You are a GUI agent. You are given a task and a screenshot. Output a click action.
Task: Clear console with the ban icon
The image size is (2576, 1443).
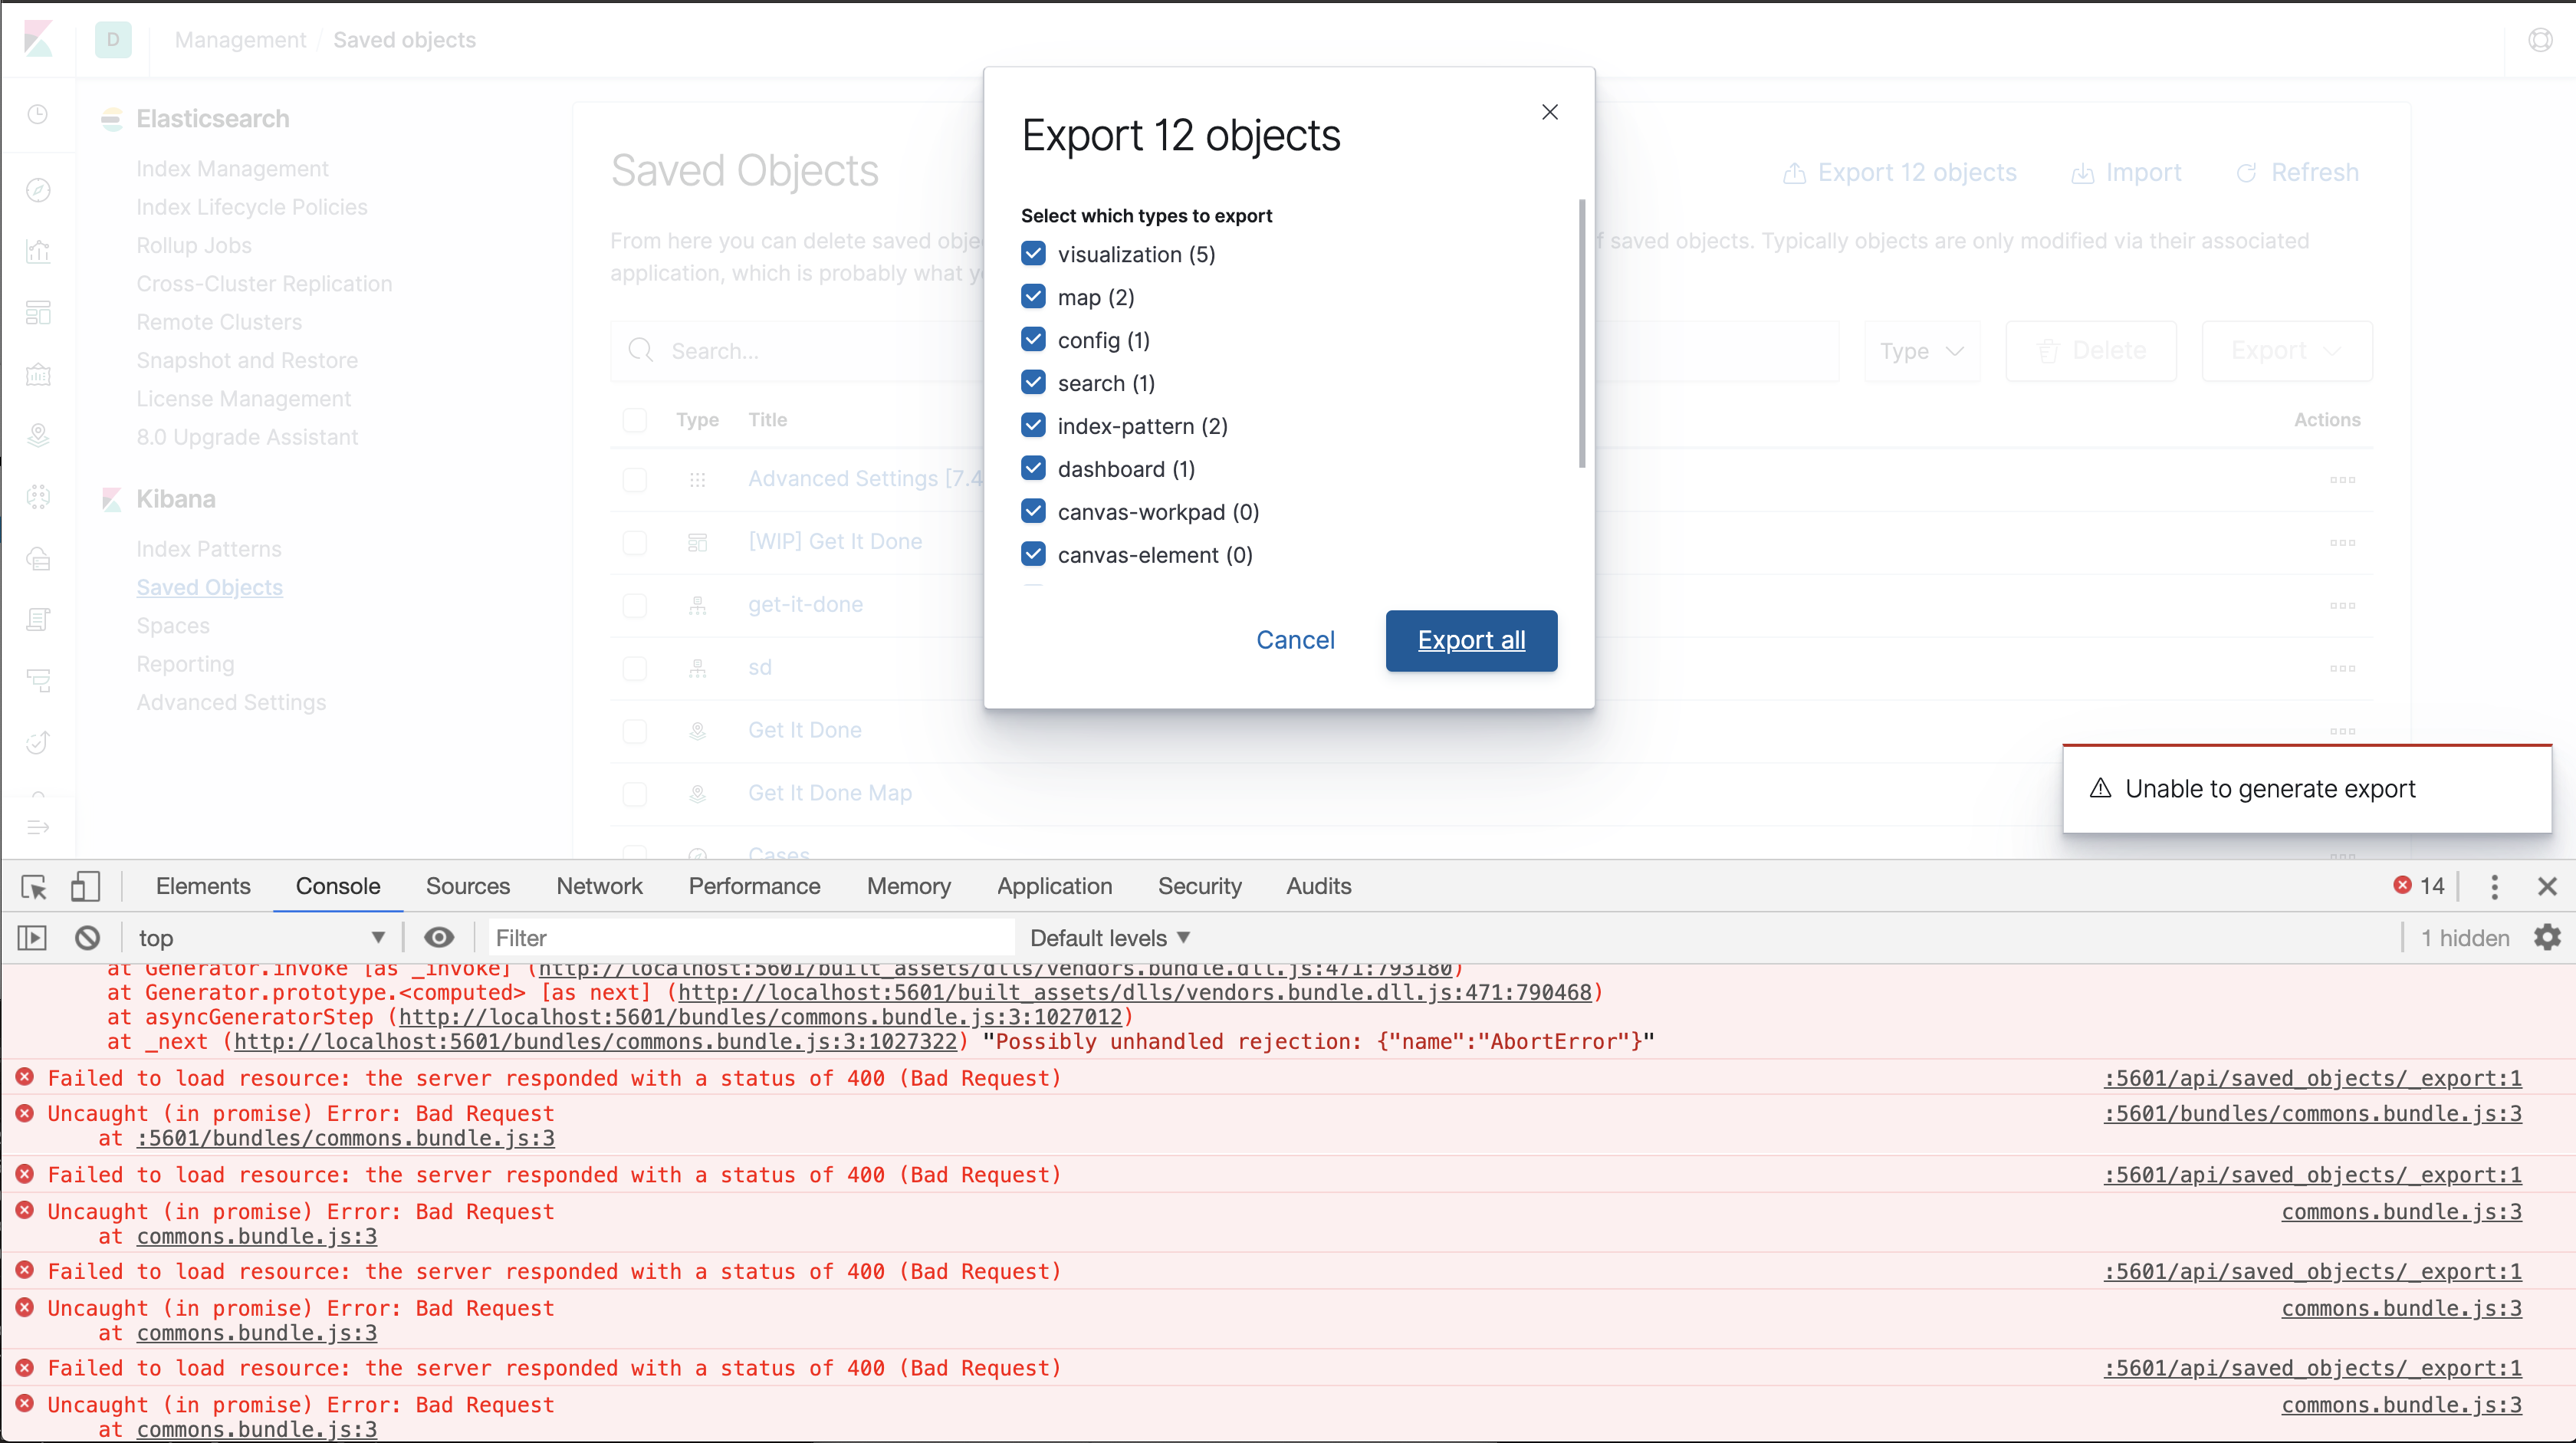point(87,938)
